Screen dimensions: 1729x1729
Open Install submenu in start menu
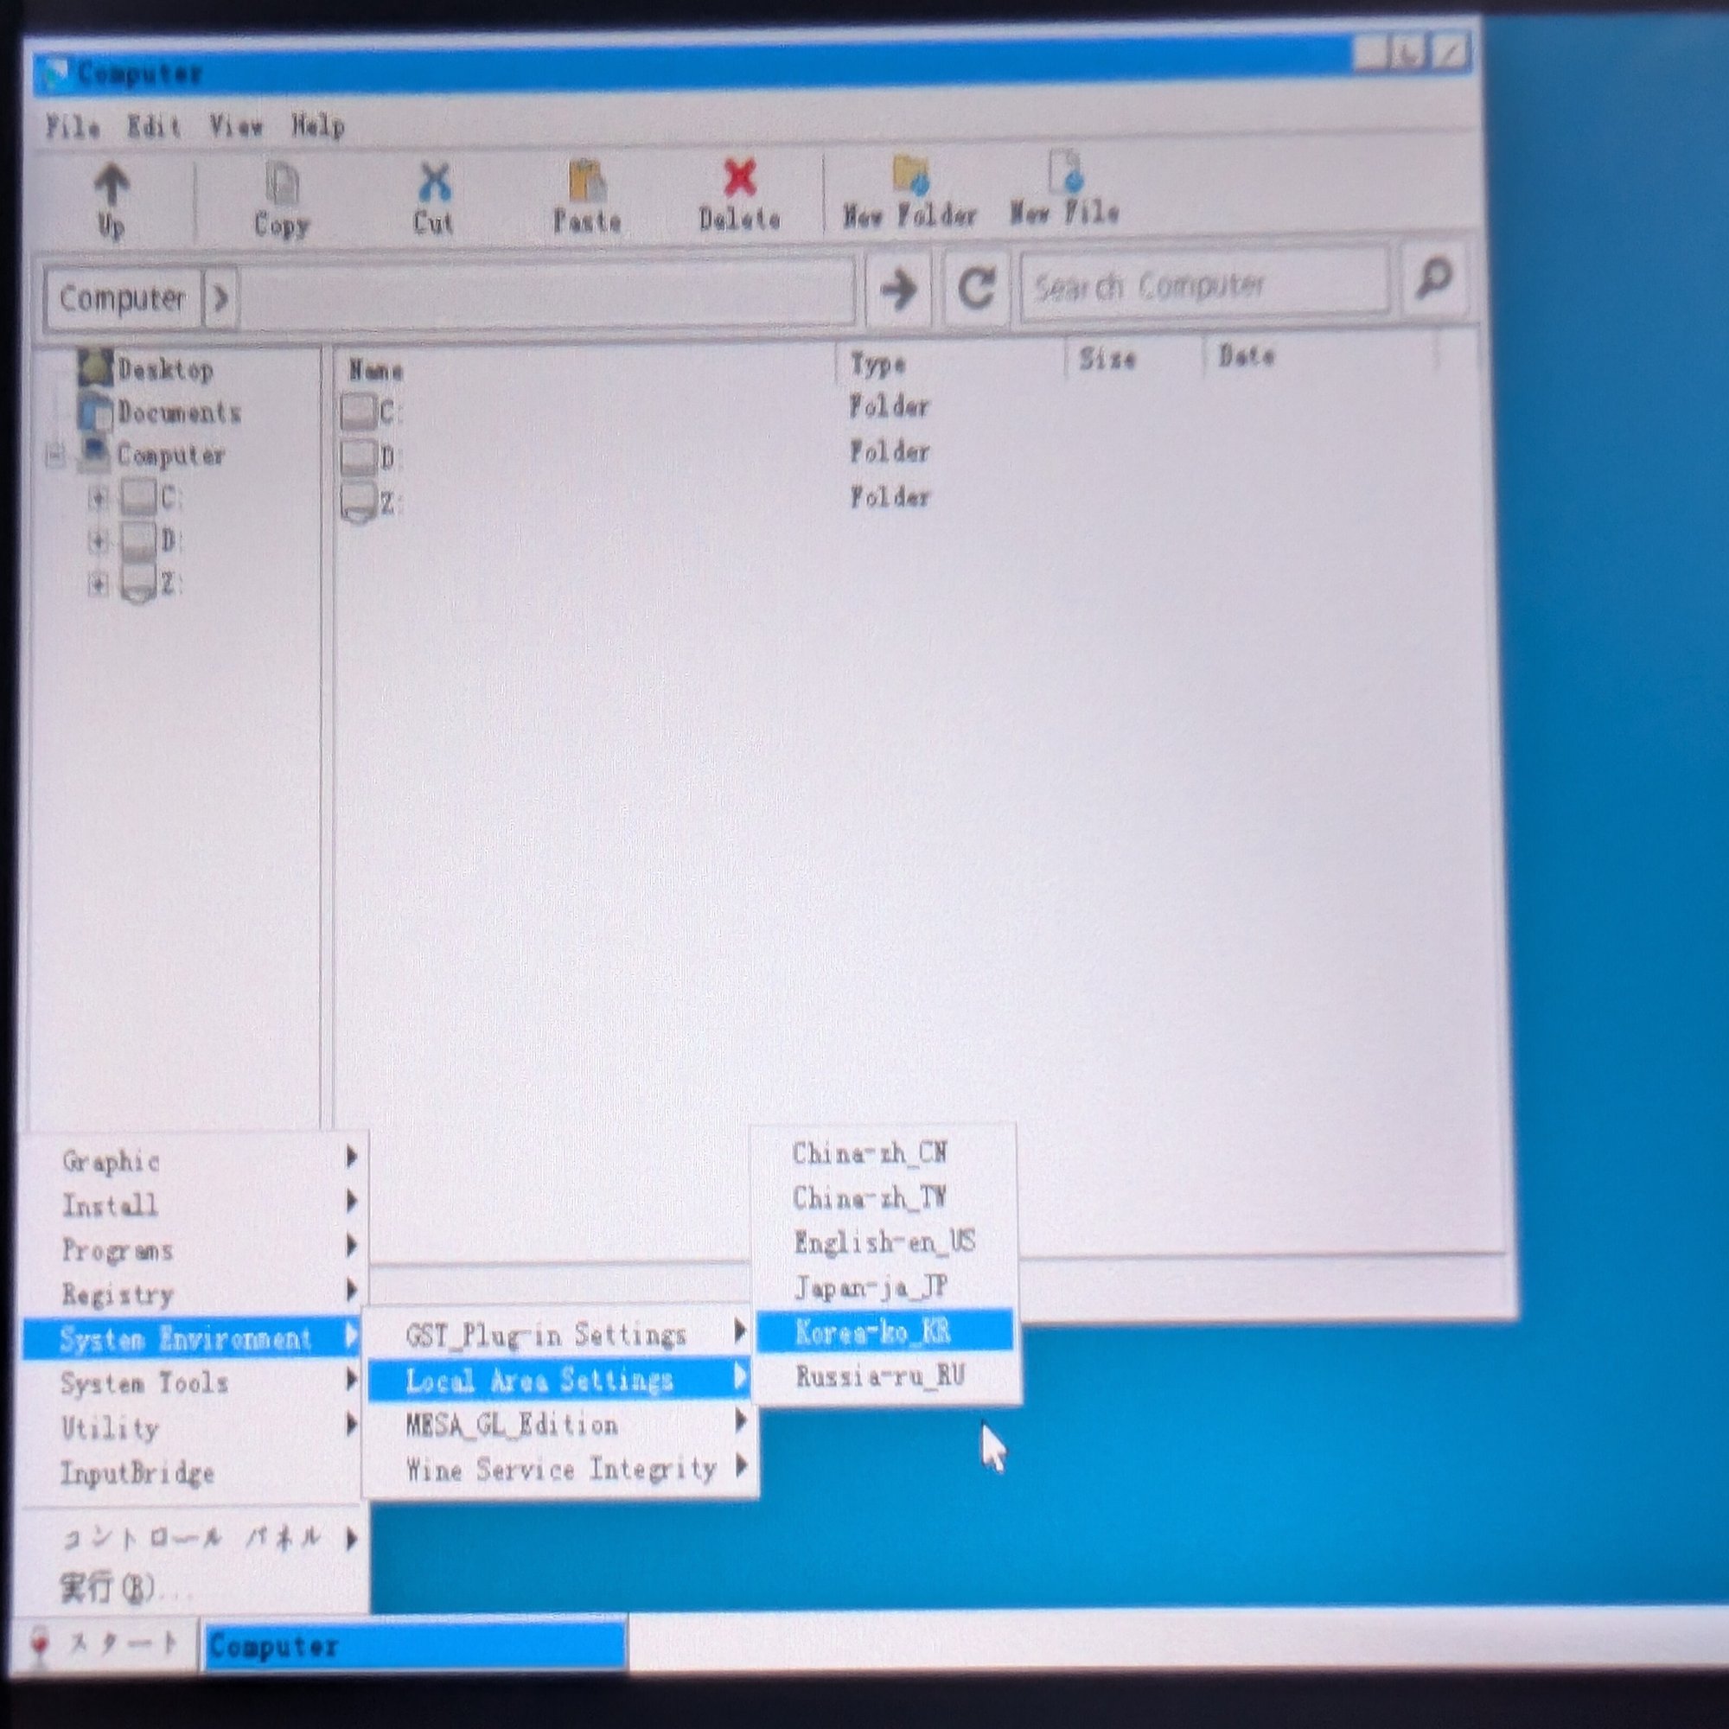(195, 1205)
